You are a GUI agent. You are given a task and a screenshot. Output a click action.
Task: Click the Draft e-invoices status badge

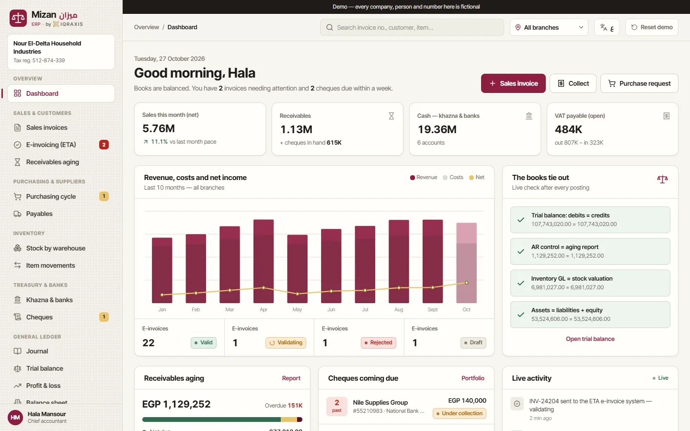tap(473, 342)
